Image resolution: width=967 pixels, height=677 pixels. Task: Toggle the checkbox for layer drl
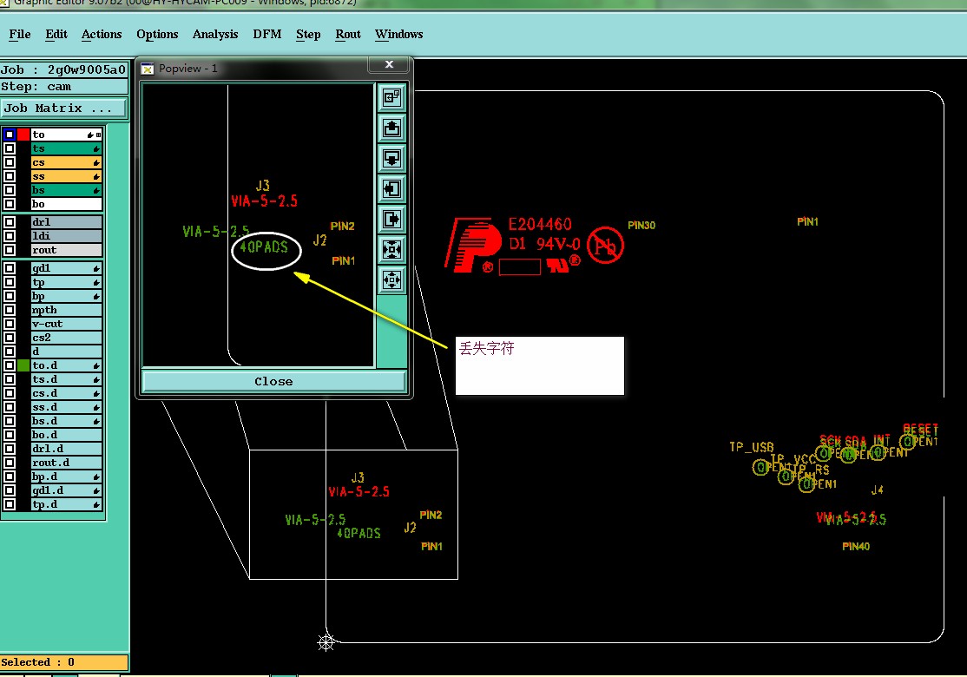[x=10, y=222]
